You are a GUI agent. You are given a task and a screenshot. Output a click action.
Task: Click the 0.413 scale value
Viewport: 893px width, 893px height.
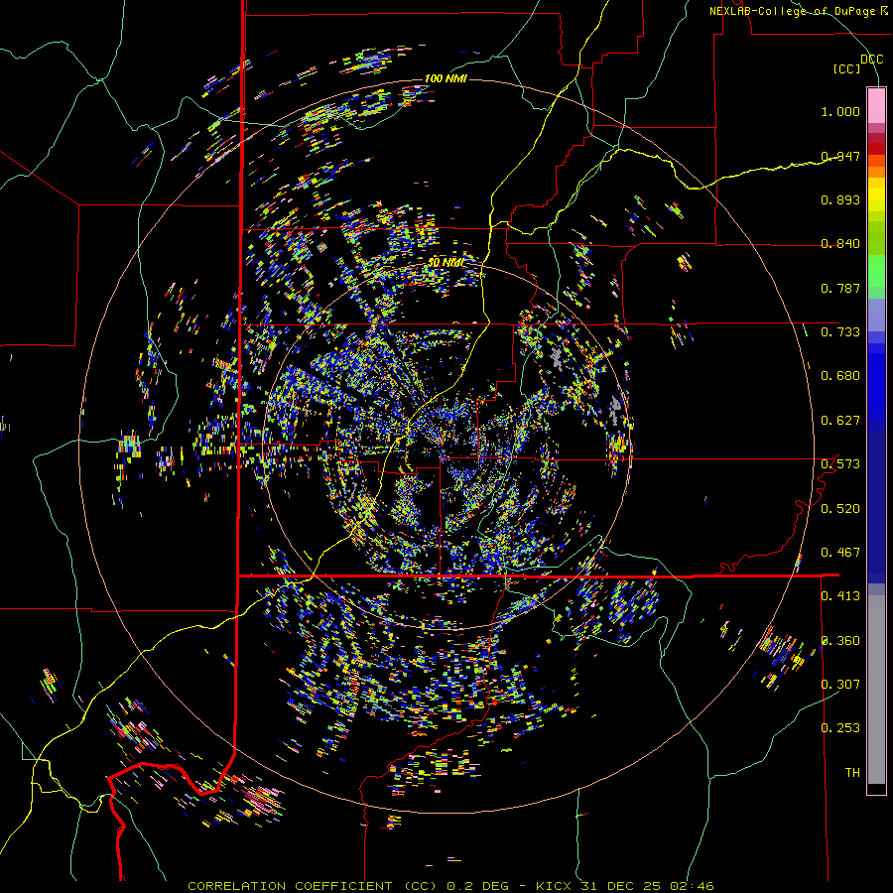(x=840, y=596)
